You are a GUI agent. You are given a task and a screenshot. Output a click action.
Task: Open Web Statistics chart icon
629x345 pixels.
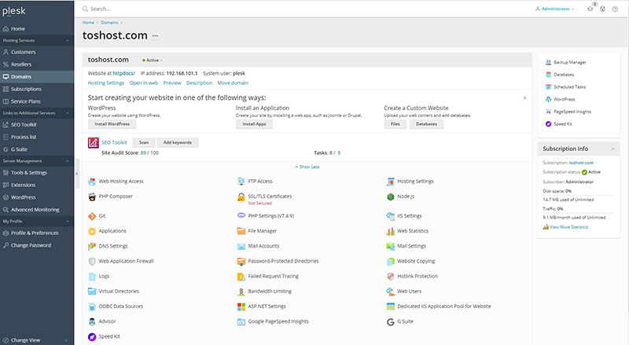tap(390, 231)
